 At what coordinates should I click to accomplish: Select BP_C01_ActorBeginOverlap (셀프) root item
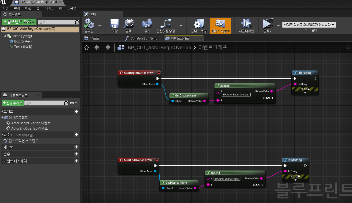pos(40,29)
